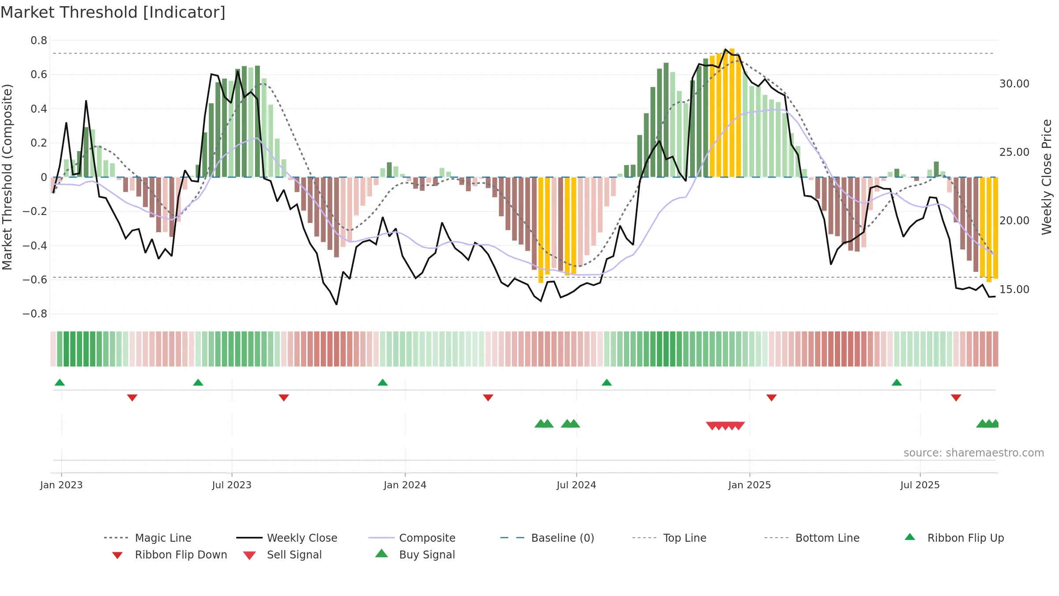Toggle the Composite line in the legend
The width and height of the screenshot is (1059, 596).
[412, 538]
